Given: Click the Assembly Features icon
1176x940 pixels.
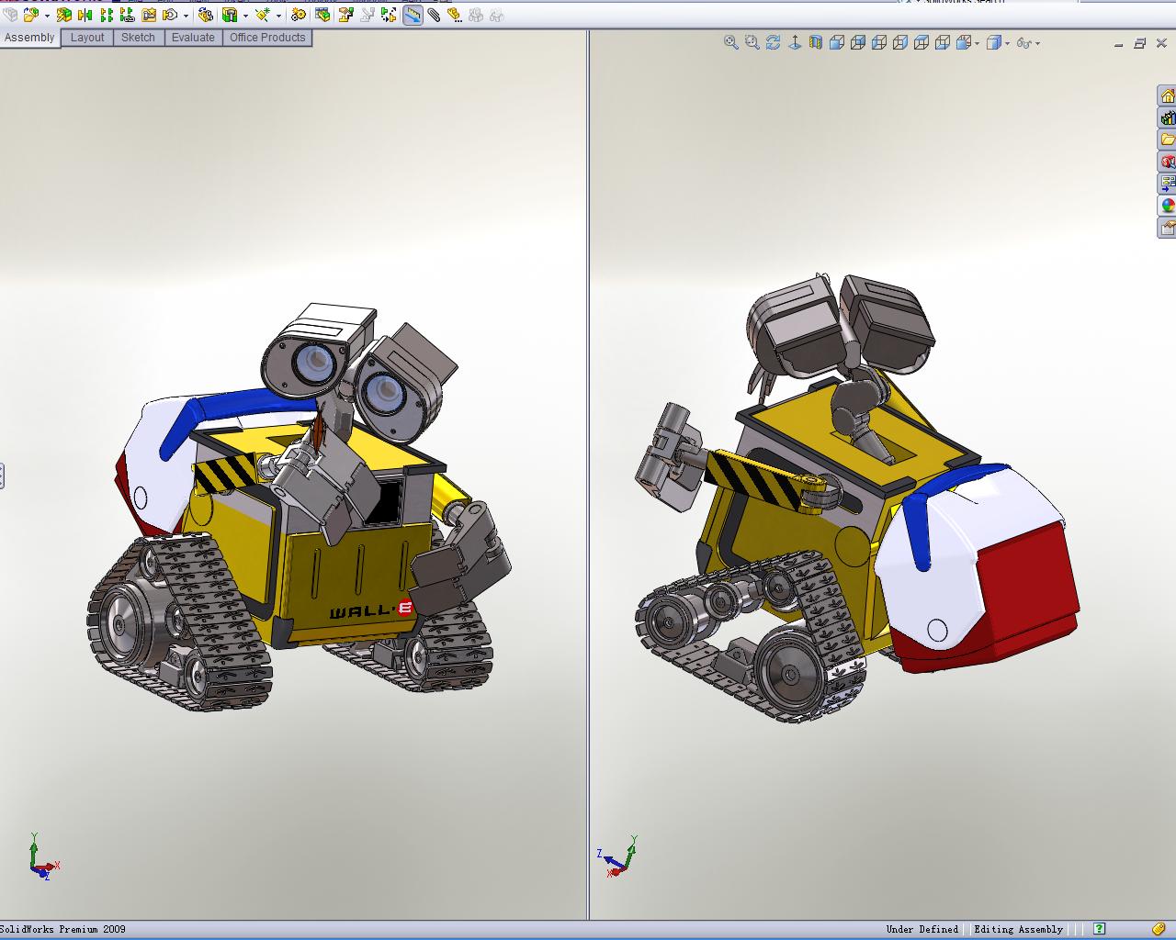Looking at the screenshot, I should (x=206, y=15).
